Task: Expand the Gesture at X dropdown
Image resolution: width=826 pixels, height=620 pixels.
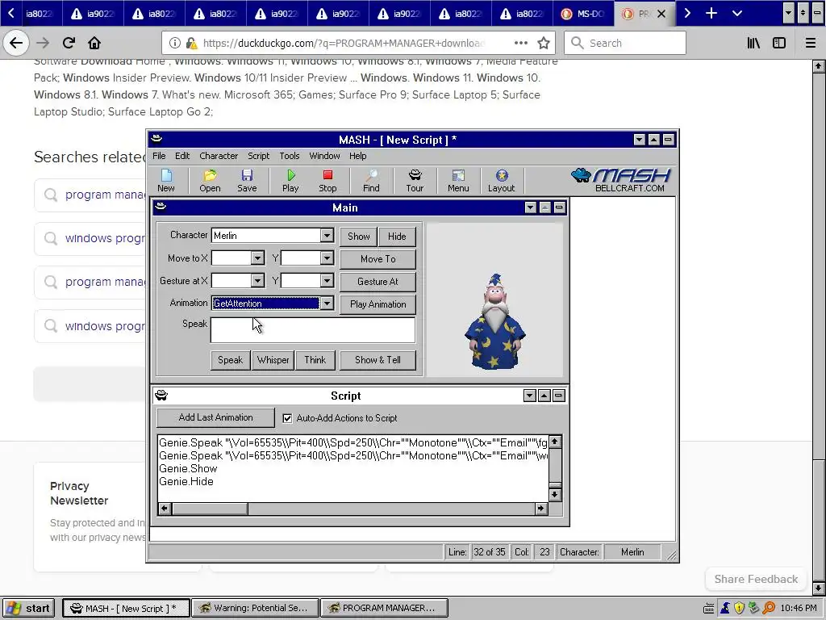Action: [x=257, y=280]
